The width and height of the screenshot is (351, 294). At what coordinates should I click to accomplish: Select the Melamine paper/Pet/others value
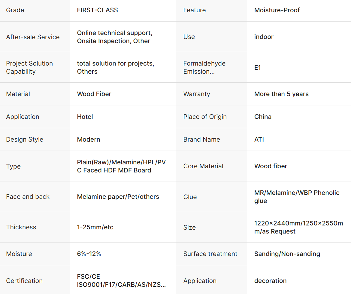tap(118, 197)
